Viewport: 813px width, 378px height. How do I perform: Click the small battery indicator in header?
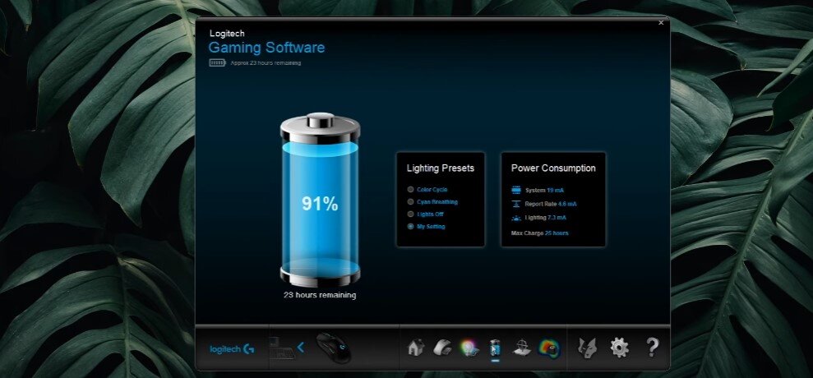(x=217, y=62)
